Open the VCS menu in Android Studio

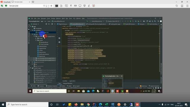pos(74,18)
